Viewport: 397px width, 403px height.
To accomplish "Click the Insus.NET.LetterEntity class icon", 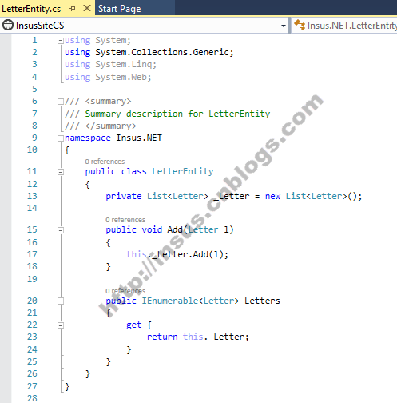I will click(x=300, y=25).
